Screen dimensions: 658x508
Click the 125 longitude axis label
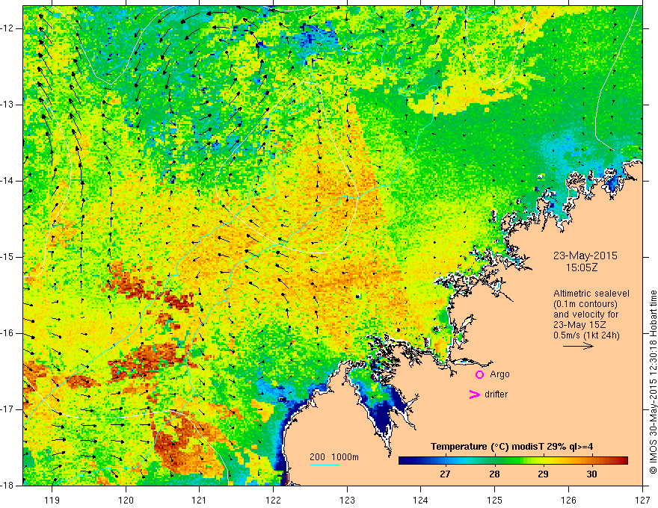click(495, 500)
